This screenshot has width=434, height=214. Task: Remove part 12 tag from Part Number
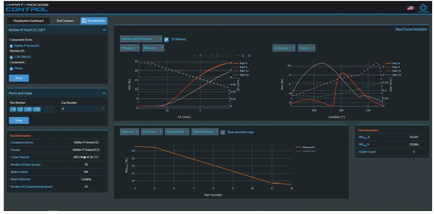(x=35, y=109)
